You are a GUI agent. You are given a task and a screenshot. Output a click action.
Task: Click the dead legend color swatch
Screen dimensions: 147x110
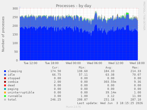5,85
